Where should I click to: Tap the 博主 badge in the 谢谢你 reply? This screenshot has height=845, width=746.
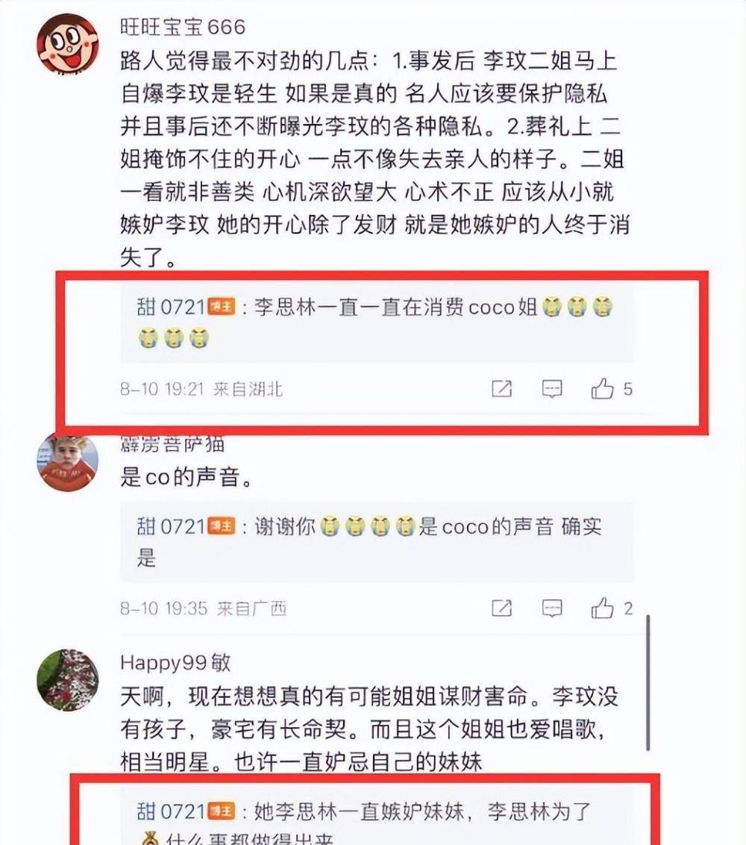coord(222,526)
